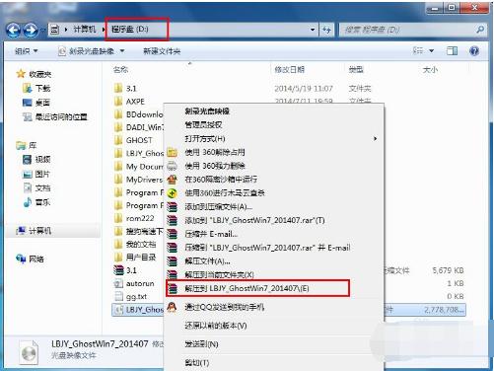
Task: Select the autorun file
Action: [x=134, y=283]
